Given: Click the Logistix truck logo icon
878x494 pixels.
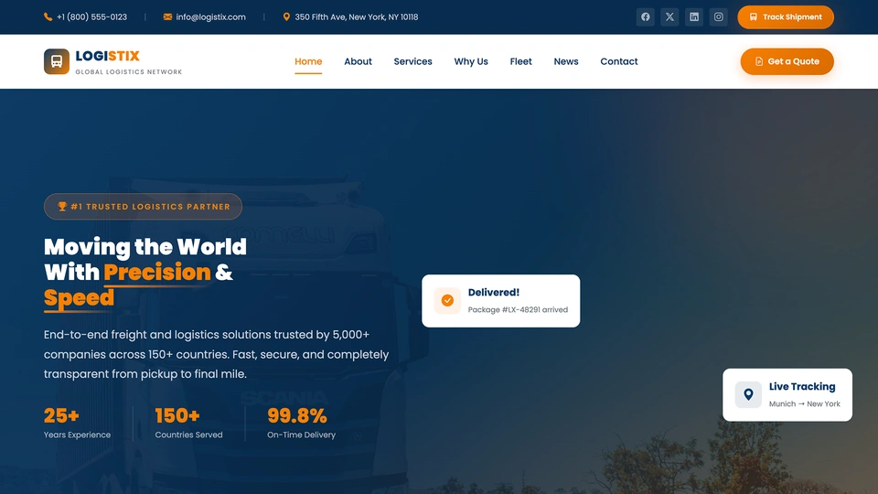Looking at the screenshot, I should tap(57, 61).
